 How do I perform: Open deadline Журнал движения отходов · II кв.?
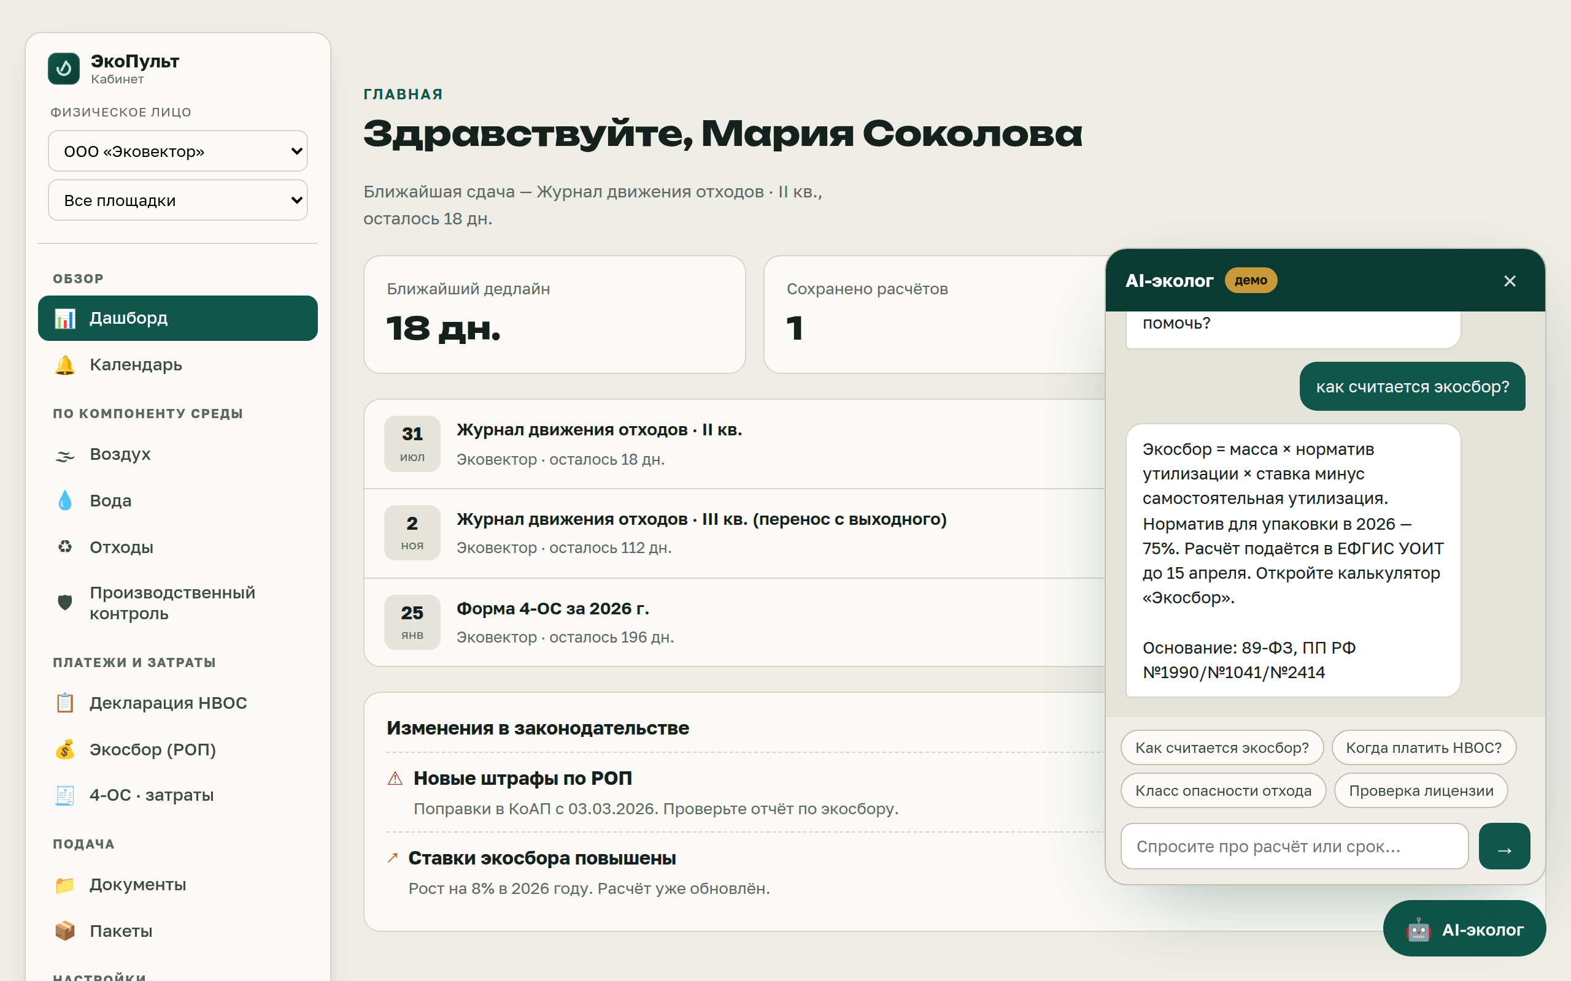pos(734,445)
